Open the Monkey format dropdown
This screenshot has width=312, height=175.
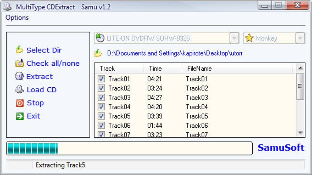(x=300, y=38)
